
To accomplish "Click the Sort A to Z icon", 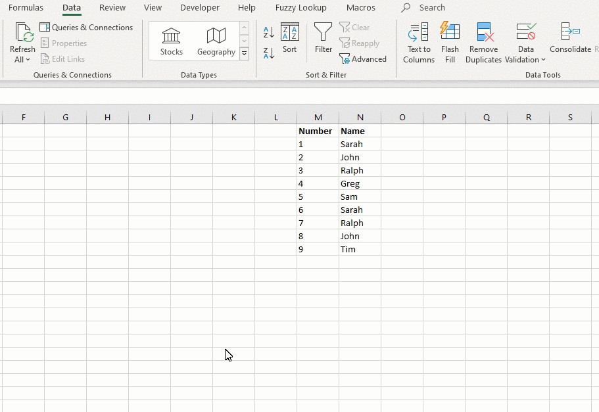I will (x=268, y=32).
